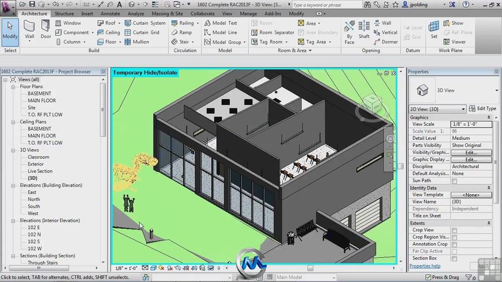Open the work plane Viewer
The width and height of the screenshot is (502, 282).
(x=455, y=42)
